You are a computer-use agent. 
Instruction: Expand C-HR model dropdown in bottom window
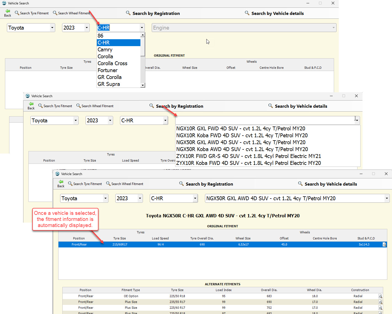195,198
